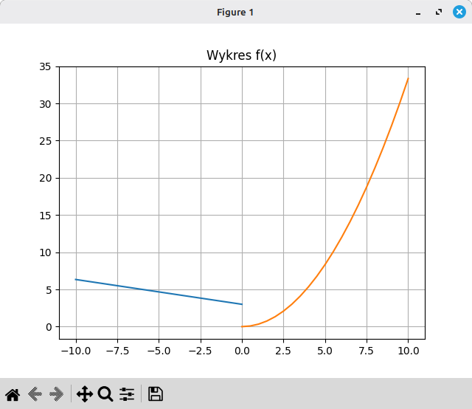
Task: Click the Figure 1 title bar text
Action: tap(235, 13)
